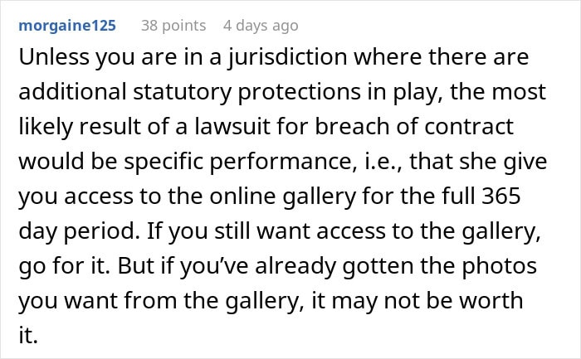Open the morgaine125 user profile link
The image size is (581, 359).
click(67, 26)
